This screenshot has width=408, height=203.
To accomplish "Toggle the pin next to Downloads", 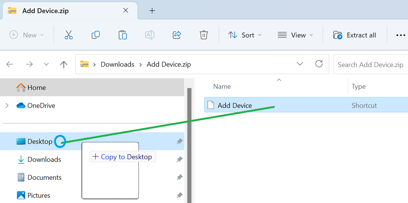I will click(x=179, y=160).
